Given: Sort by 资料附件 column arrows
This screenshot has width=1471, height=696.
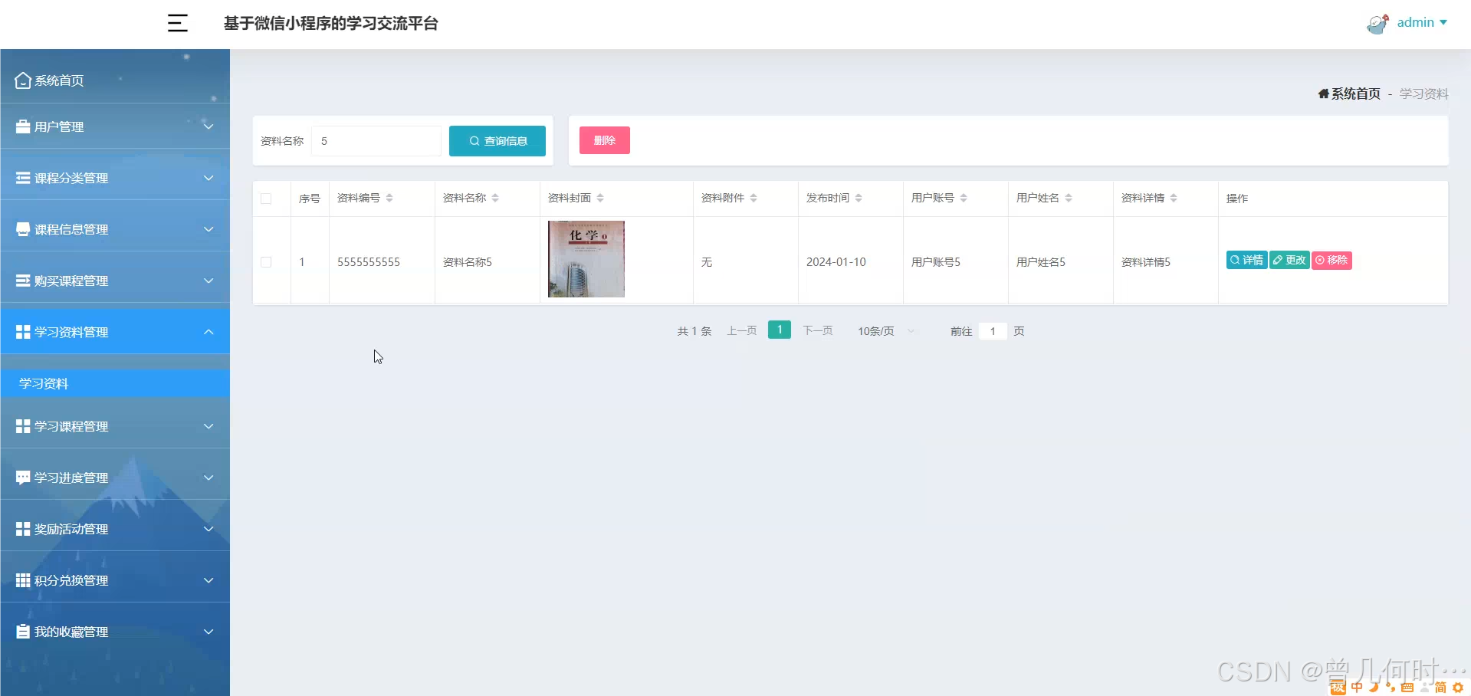Looking at the screenshot, I should [x=754, y=198].
